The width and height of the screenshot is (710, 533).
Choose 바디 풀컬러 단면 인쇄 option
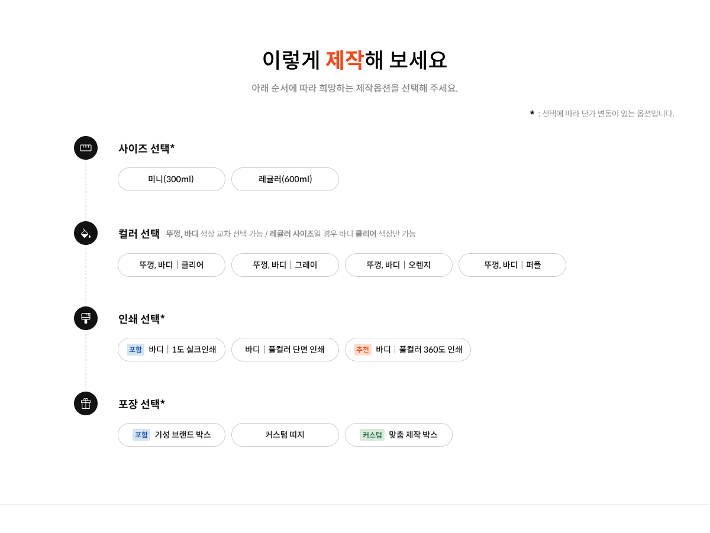tap(285, 350)
